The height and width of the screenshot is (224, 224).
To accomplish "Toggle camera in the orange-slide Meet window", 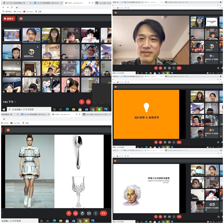I will pyautogui.click(x=160, y=142).
